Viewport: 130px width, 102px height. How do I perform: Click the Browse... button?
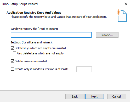(x=107, y=35)
